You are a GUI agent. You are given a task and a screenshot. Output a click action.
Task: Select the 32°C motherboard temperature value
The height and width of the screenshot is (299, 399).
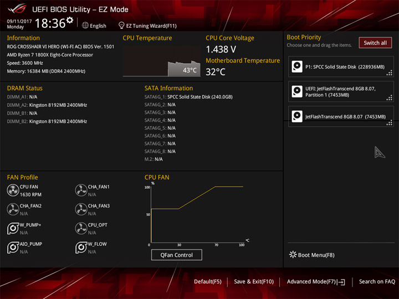tap(215, 71)
